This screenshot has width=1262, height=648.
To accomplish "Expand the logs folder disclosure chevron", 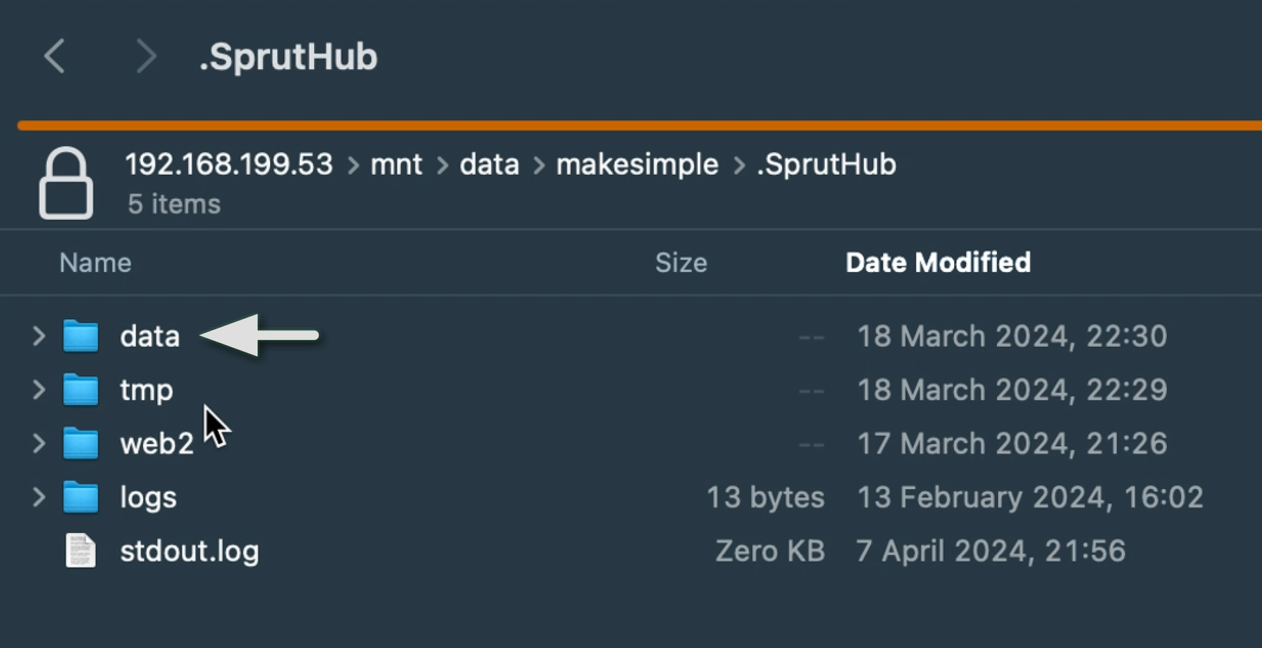I will [39, 497].
